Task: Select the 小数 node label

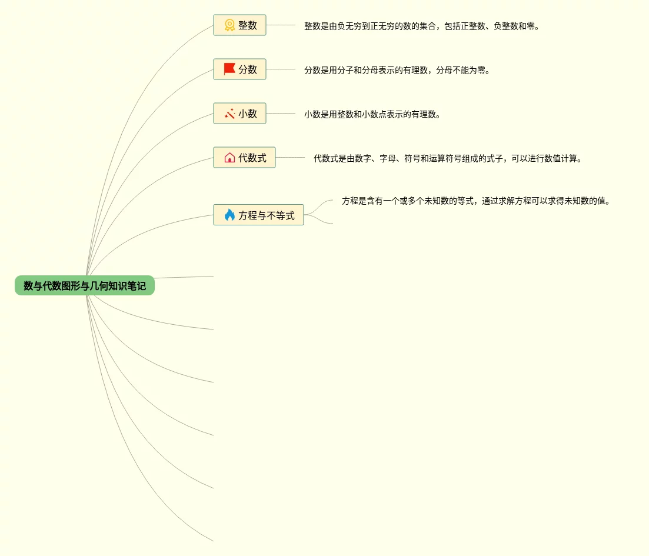Action: click(x=248, y=114)
